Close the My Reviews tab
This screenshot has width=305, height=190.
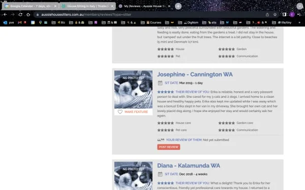pos(169,6)
